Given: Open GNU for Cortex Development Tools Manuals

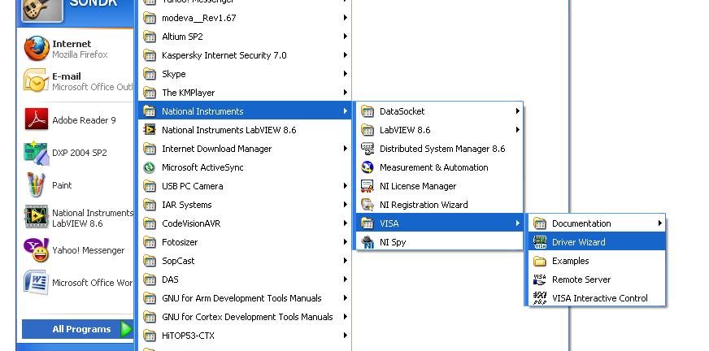Looking at the screenshot, I should pos(245,317).
